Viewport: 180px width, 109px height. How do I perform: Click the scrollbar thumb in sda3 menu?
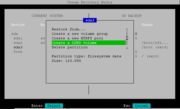[x=127, y=38]
